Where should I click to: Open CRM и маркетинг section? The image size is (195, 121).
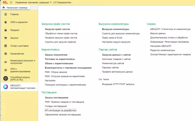pos(19,22)
